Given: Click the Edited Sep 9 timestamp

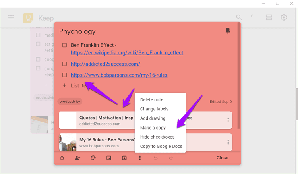Looking at the screenshot, I should point(221,102).
